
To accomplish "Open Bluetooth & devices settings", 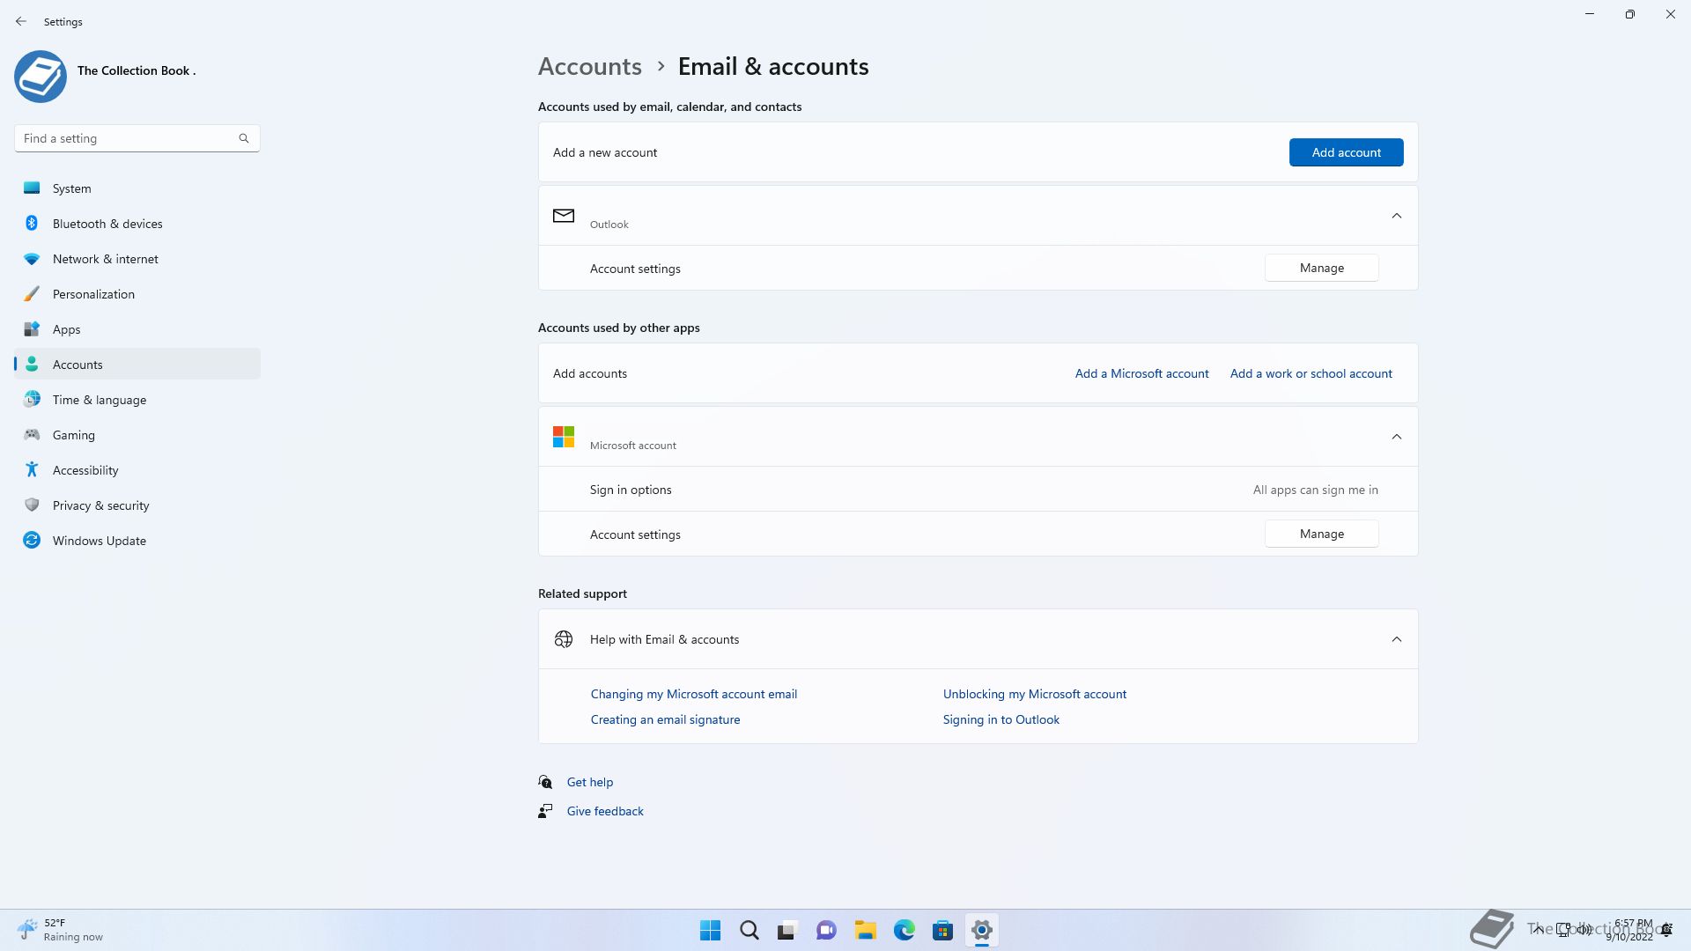I will click(x=107, y=224).
